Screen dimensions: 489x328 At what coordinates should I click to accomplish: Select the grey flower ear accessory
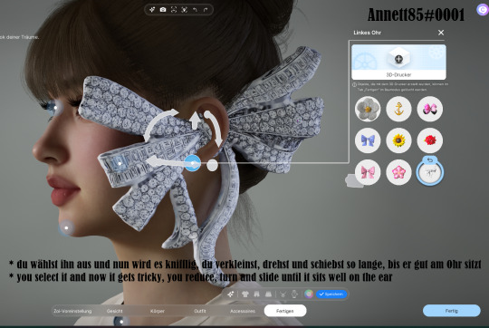(368, 109)
